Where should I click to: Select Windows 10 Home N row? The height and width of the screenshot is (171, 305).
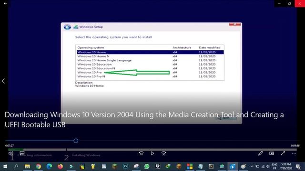coord(150,56)
